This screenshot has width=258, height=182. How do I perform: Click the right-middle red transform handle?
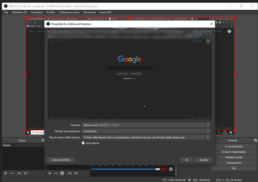[x=234, y=74]
